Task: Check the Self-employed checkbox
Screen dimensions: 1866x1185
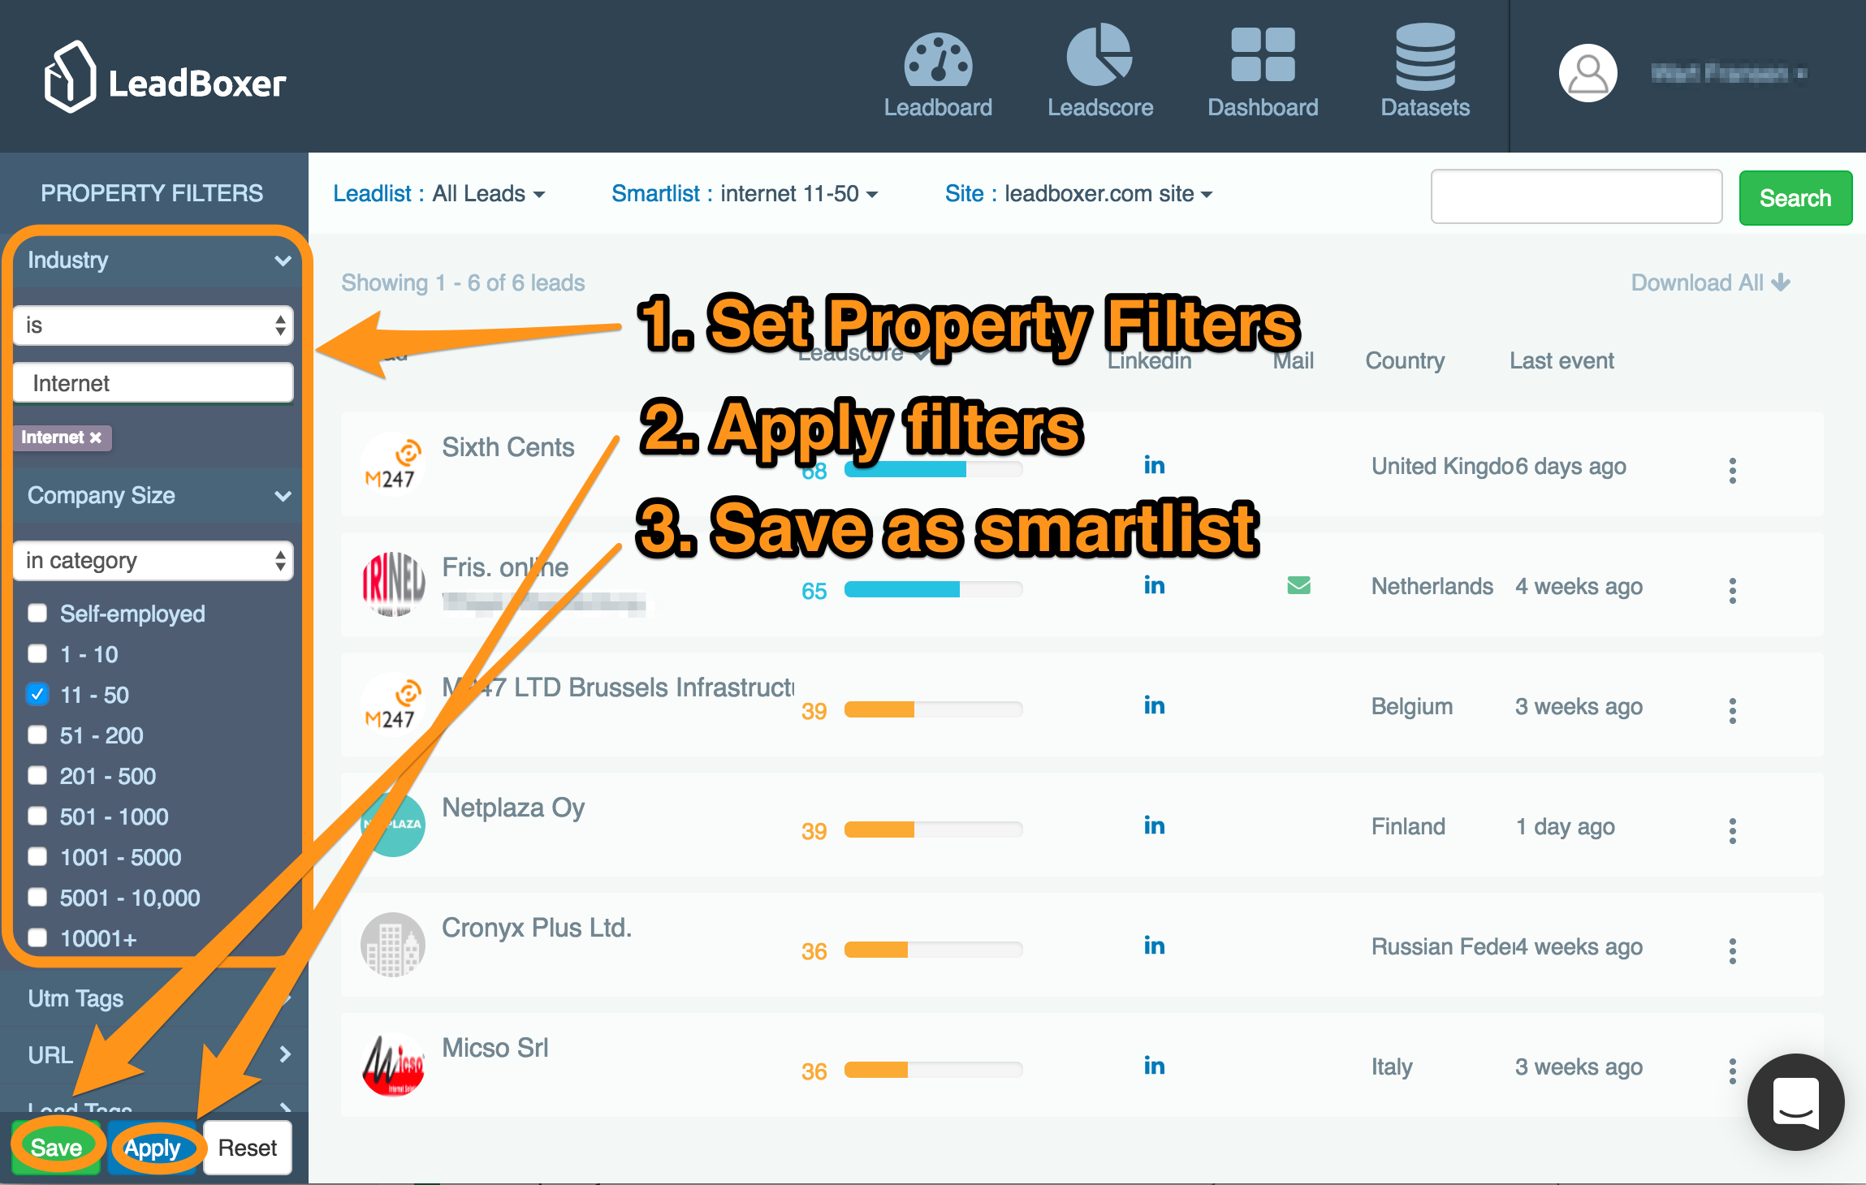Action: [x=37, y=613]
